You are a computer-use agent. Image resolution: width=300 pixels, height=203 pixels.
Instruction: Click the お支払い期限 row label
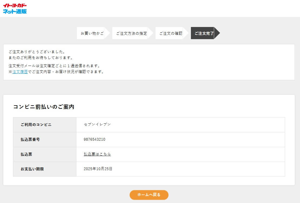[x=32, y=169]
